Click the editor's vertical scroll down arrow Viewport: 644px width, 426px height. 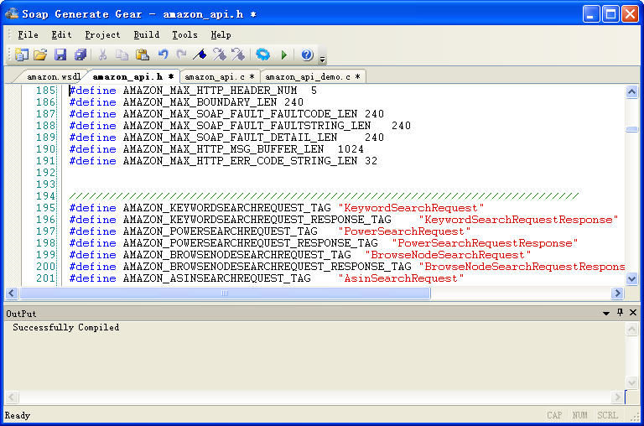(631, 278)
